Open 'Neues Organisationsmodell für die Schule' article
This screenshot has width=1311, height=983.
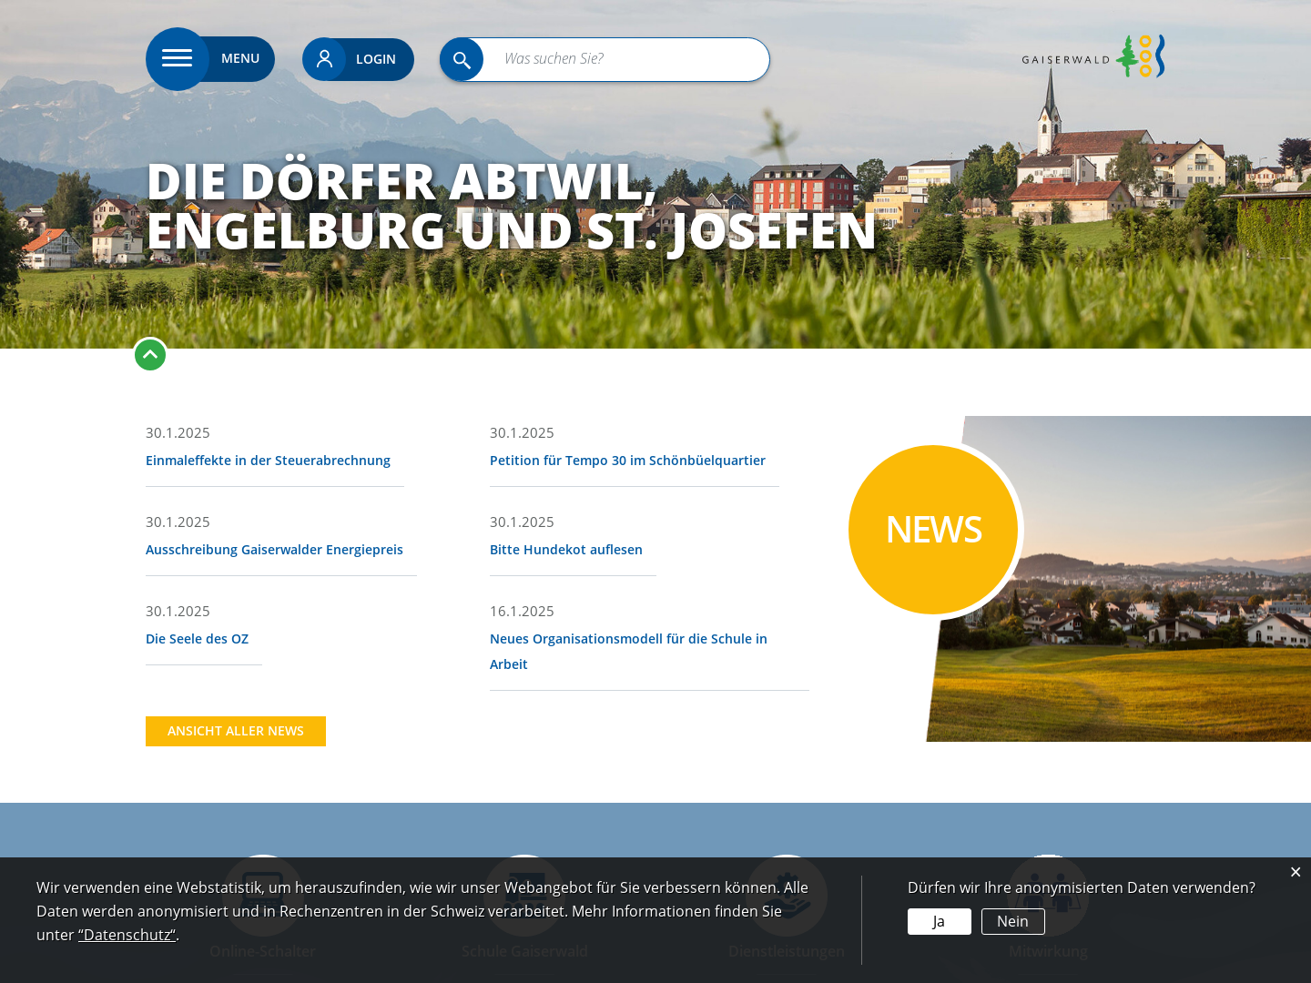point(628,652)
